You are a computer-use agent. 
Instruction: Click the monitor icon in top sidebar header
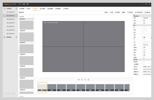point(5,8)
